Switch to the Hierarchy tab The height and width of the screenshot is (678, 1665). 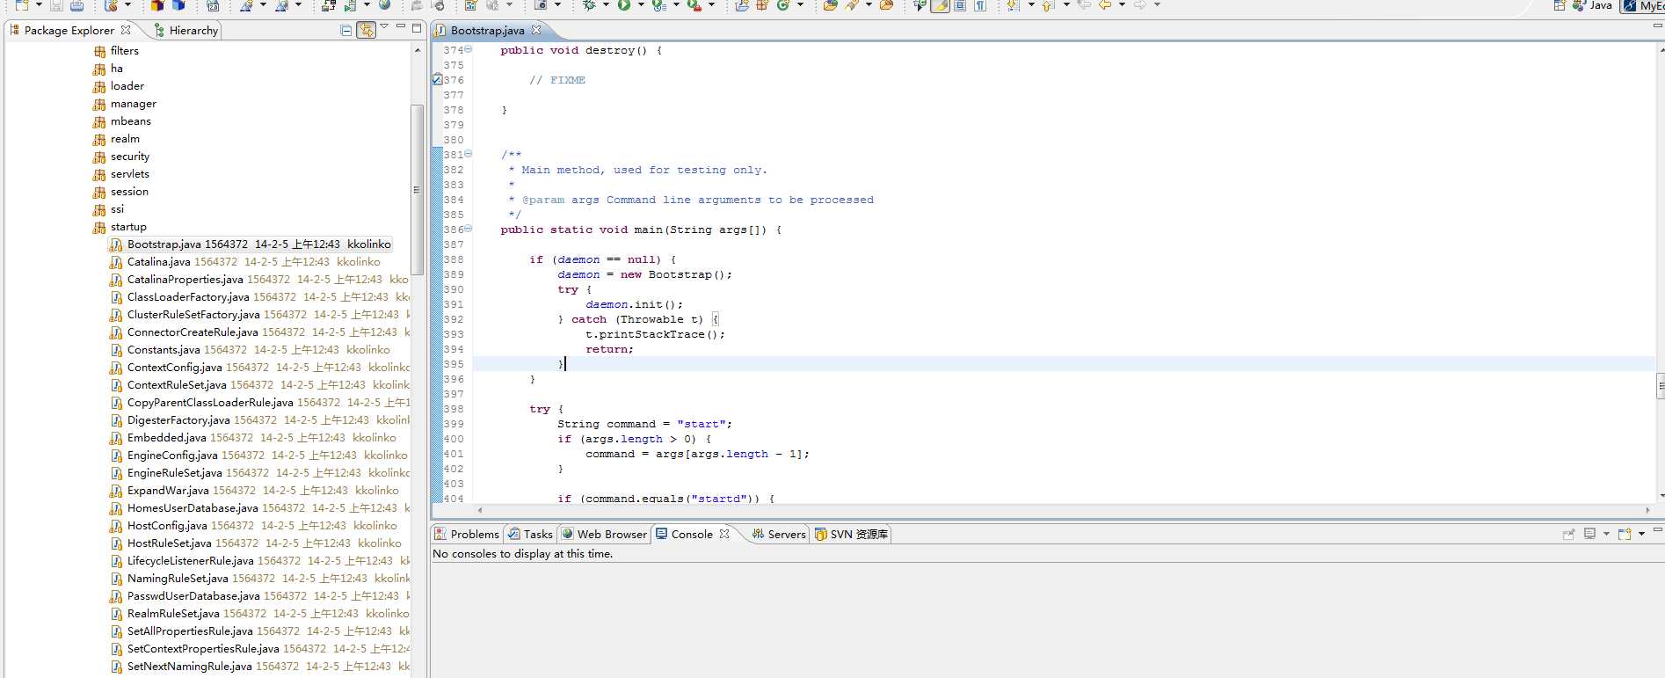[186, 30]
